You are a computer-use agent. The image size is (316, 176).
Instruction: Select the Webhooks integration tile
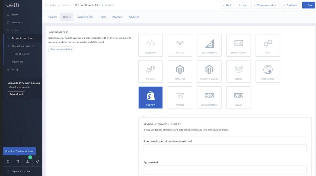click(x=151, y=45)
